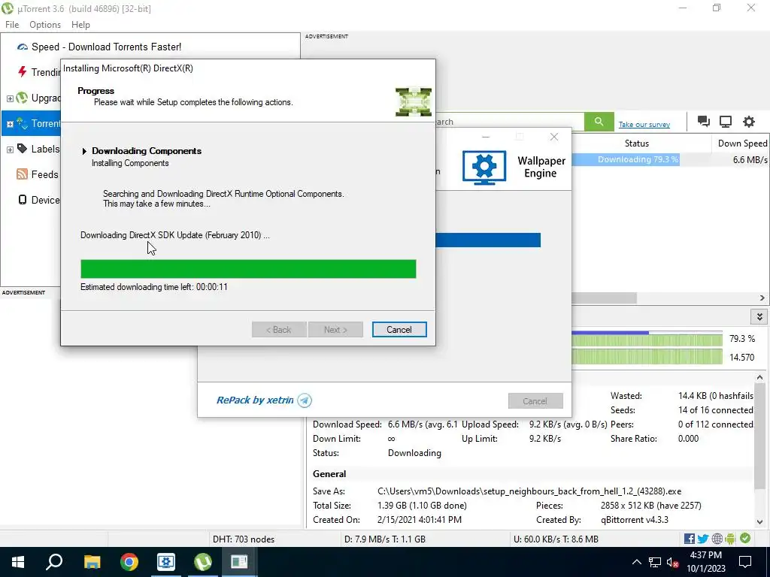Click the Upgrade uTorrent logo icon
The width and height of the screenshot is (770, 577).
[x=22, y=98]
